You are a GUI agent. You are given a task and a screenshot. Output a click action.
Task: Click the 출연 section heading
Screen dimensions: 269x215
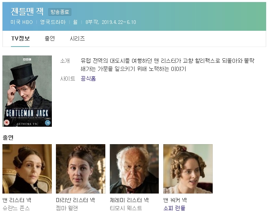[8, 138]
